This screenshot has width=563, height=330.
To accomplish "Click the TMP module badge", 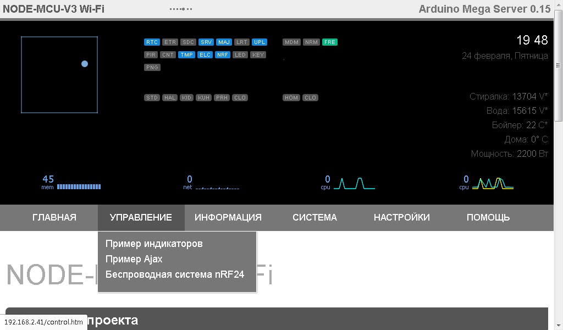I will pos(186,54).
